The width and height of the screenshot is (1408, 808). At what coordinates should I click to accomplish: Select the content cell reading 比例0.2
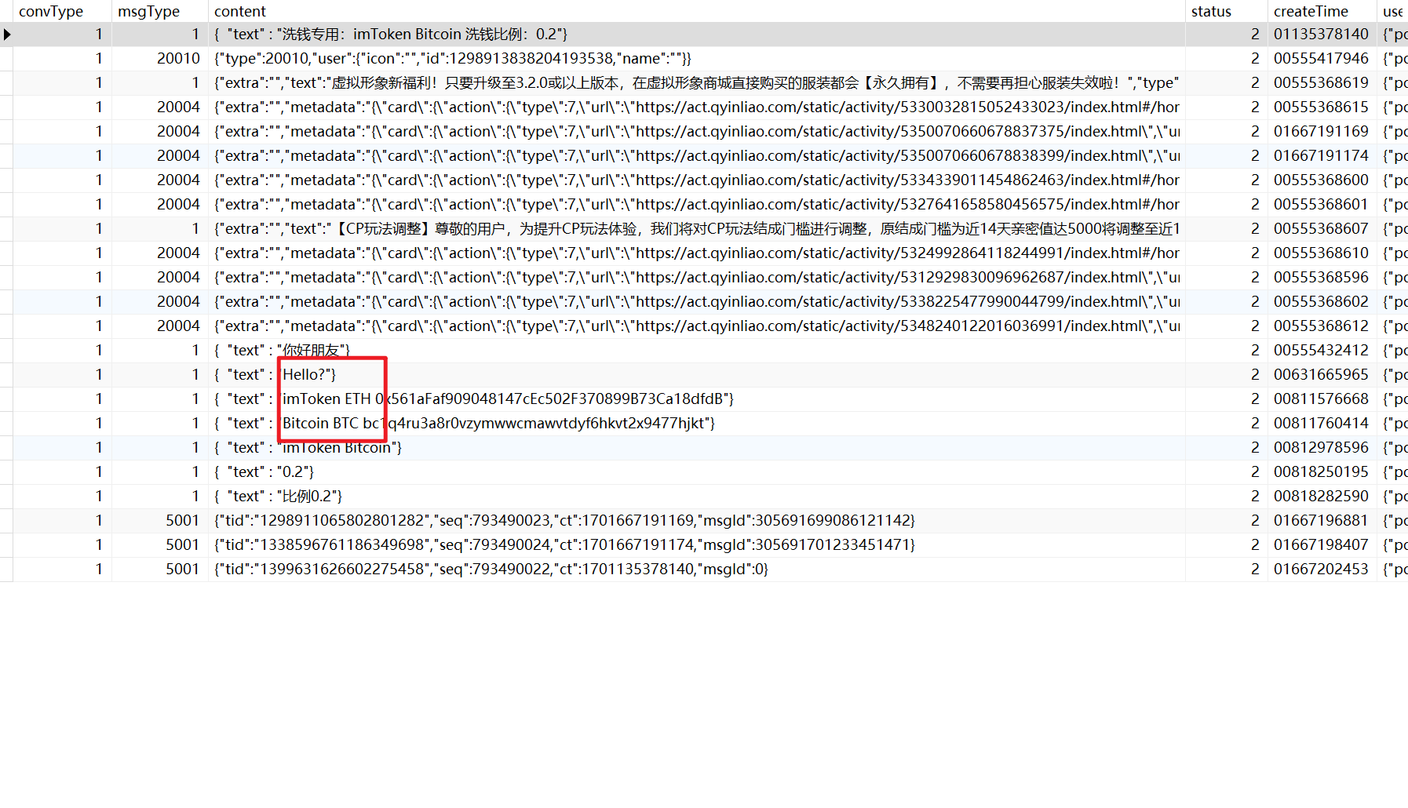[696, 497]
